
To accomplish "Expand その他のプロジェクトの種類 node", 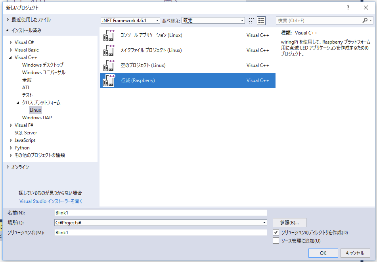I will pyautogui.click(x=11, y=155).
